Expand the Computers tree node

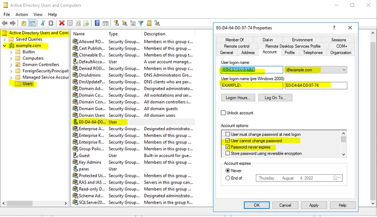tap(11, 58)
